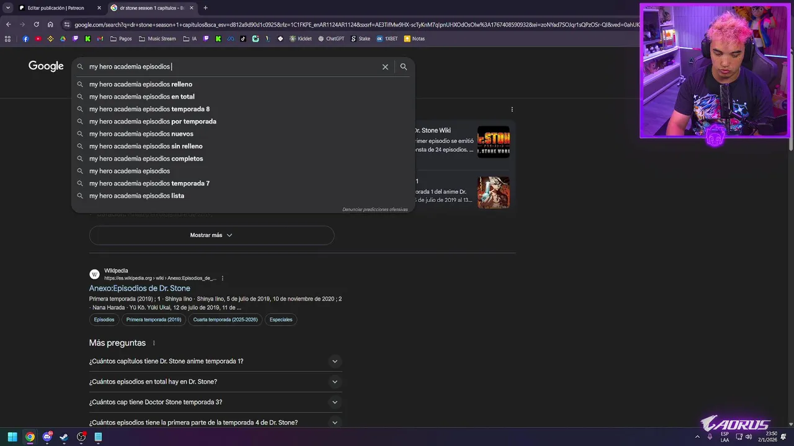This screenshot has height=446, width=794.
Task: Open the tab search dropdown arrow
Action: [7, 8]
